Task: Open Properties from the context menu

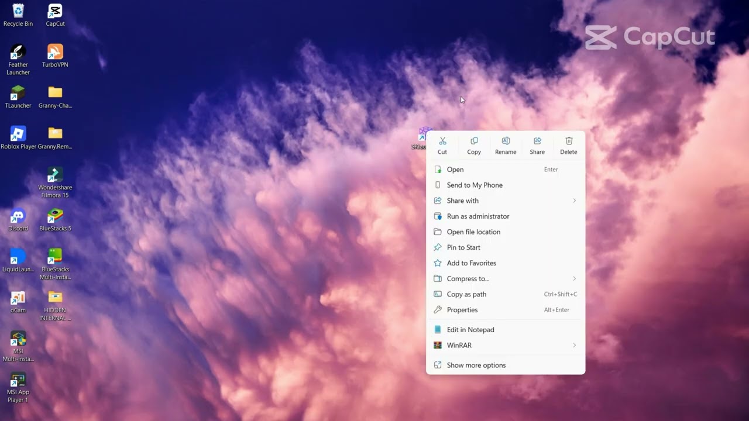Action: point(506,310)
